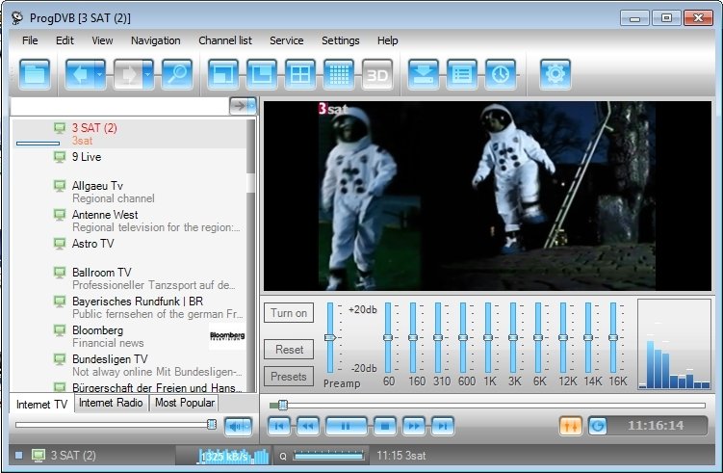Open the Service menu
The height and width of the screenshot is (473, 723).
tap(286, 40)
